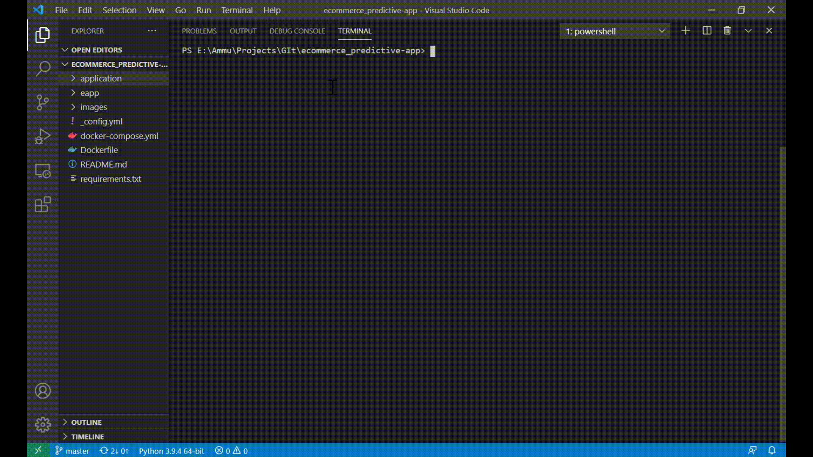The height and width of the screenshot is (457, 813).
Task: Open the Search view in activity bar
Action: [x=43, y=69]
